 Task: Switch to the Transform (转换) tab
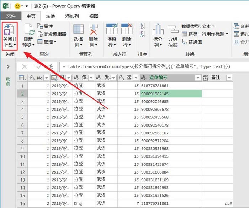pyautogui.click(x=51, y=16)
